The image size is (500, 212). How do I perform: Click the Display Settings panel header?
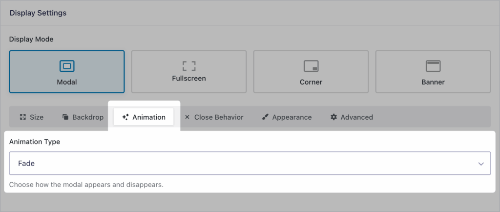(x=38, y=13)
